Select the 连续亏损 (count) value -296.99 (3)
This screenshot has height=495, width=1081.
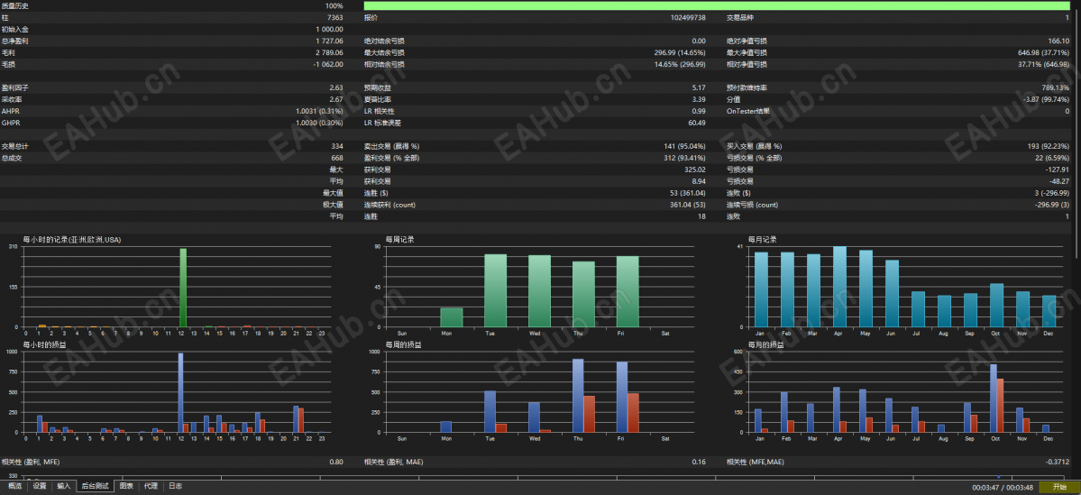tap(1050, 205)
